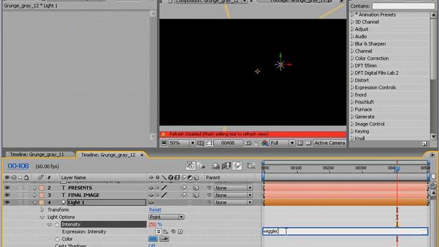Image resolution: width=439 pixels, height=247 pixels.
Task: Expand the FINAL IMAGE layer properties
Action: pos(35,195)
